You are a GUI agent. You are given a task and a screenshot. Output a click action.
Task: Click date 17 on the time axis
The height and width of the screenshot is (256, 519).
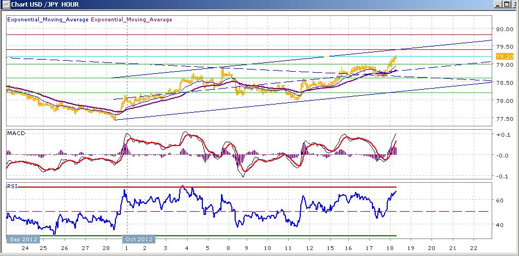point(369,248)
